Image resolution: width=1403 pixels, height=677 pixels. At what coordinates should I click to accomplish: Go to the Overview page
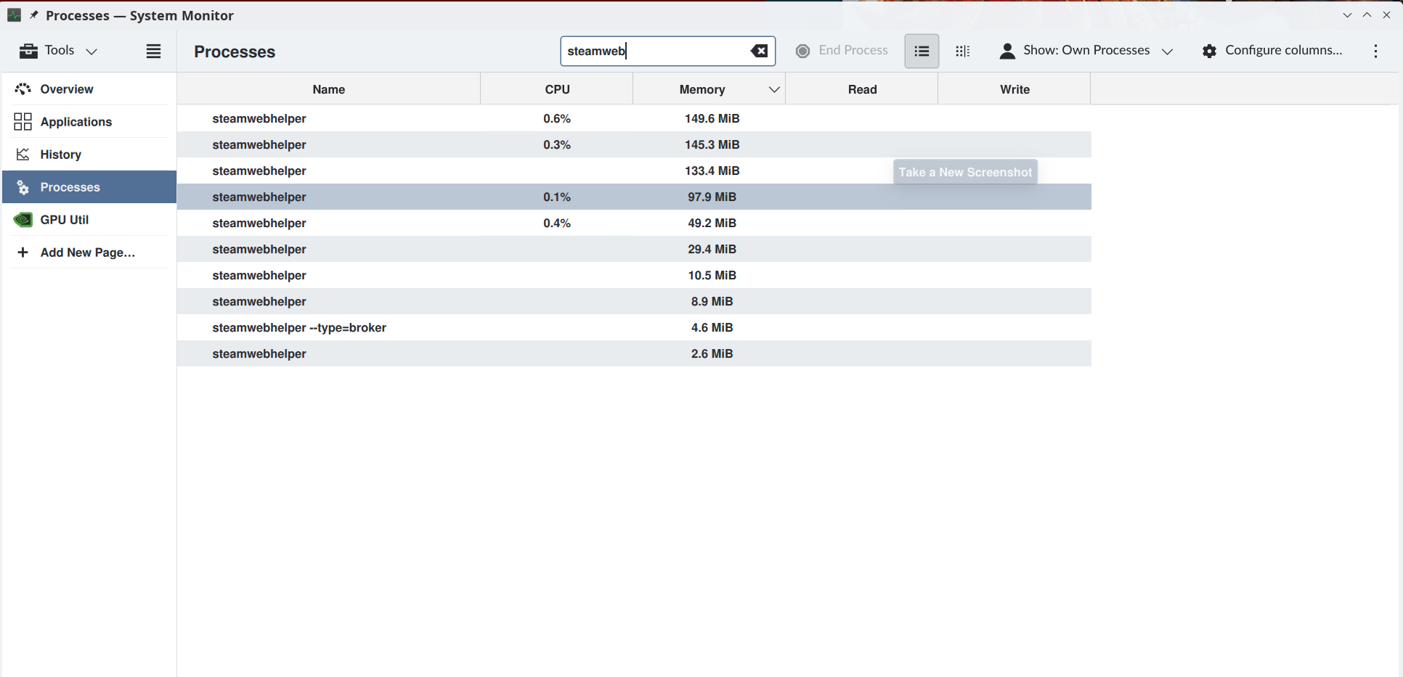[67, 89]
